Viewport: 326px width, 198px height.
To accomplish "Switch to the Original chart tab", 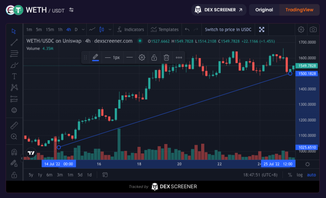I will 264,10.
